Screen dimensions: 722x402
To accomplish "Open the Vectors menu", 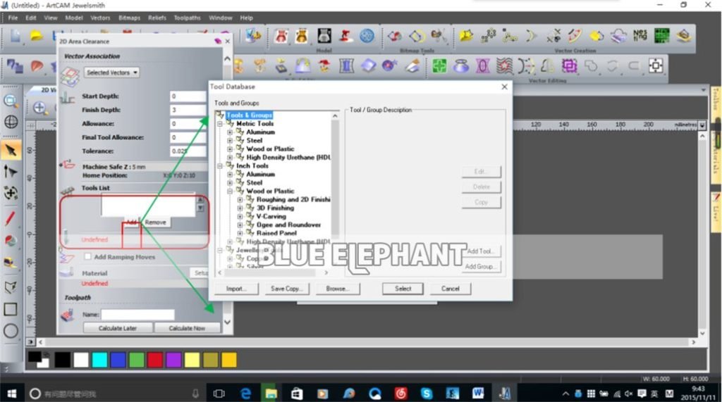I will pyautogui.click(x=100, y=18).
